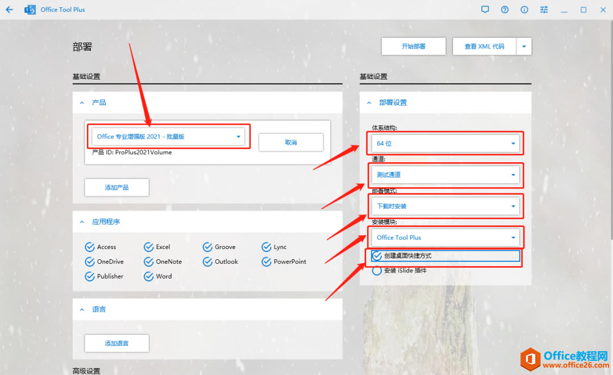Close the Office Tool Plus window
Screen dimensions: 613x375
click(603, 10)
